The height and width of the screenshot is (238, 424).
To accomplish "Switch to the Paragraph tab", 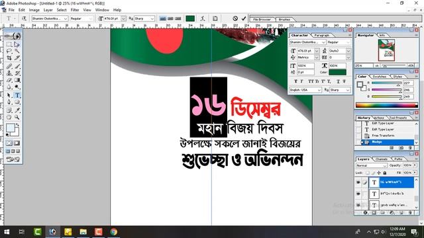I will tap(321, 35).
